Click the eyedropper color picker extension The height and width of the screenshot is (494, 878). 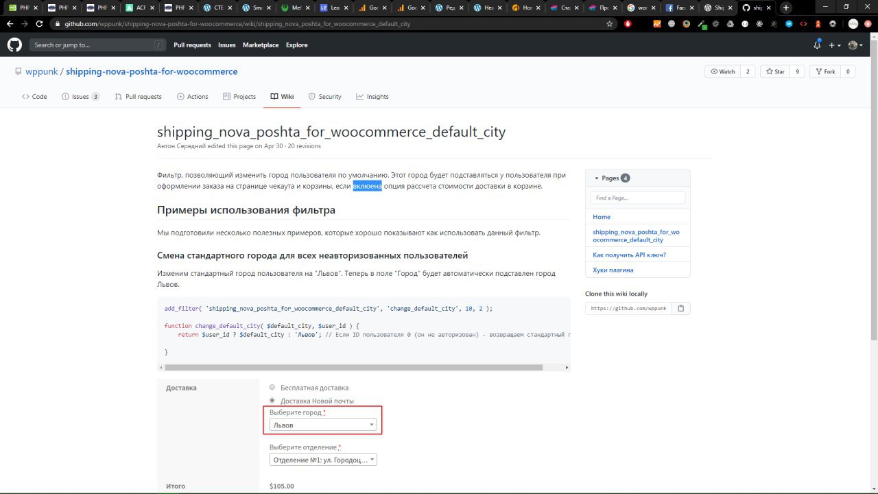click(x=701, y=24)
